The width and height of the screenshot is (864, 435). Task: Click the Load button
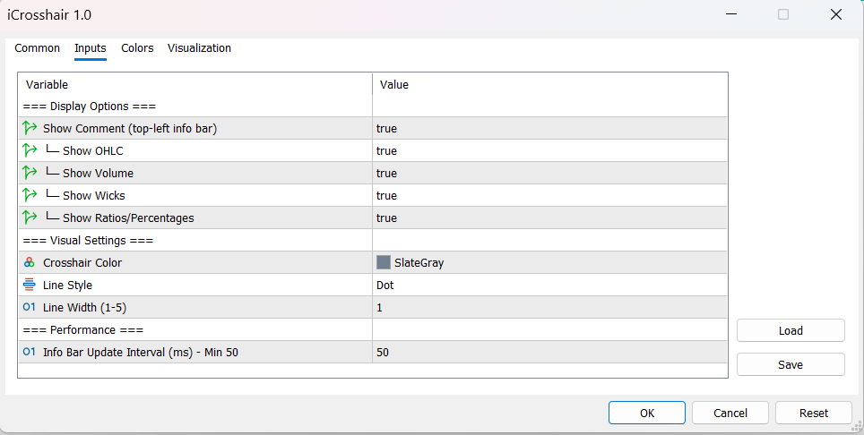pos(791,330)
